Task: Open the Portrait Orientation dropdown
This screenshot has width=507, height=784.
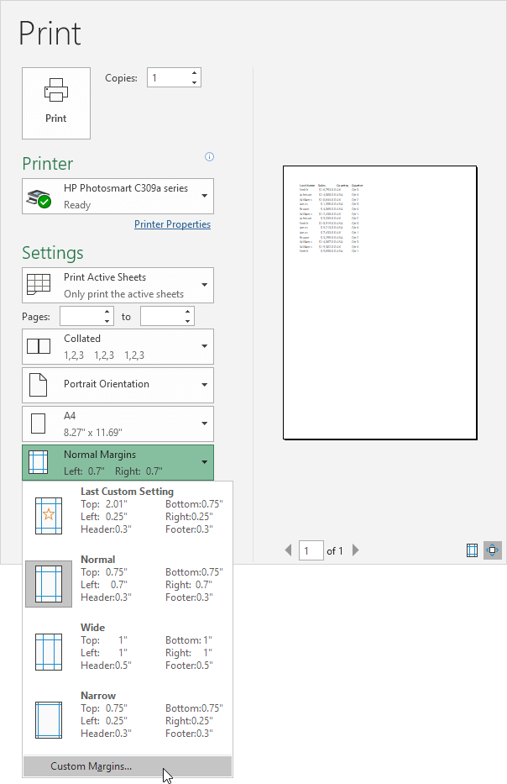Action: [118, 384]
